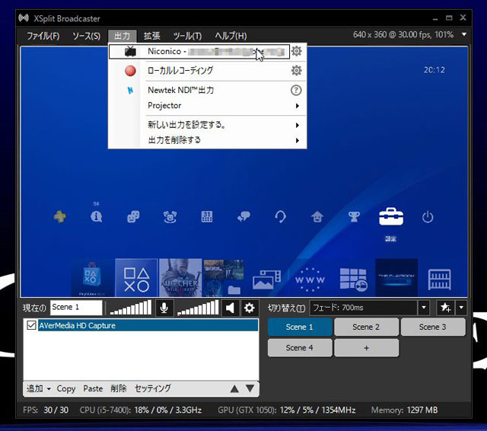Image resolution: width=487 pixels, height=431 pixels.
Task: Select PS4 Trophies icon in preview
Action: pyautogui.click(x=354, y=216)
